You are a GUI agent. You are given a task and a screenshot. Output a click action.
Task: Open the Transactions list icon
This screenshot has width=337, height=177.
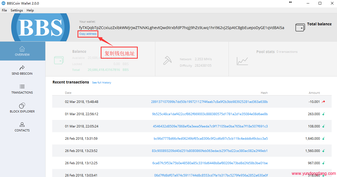(x=22, y=87)
